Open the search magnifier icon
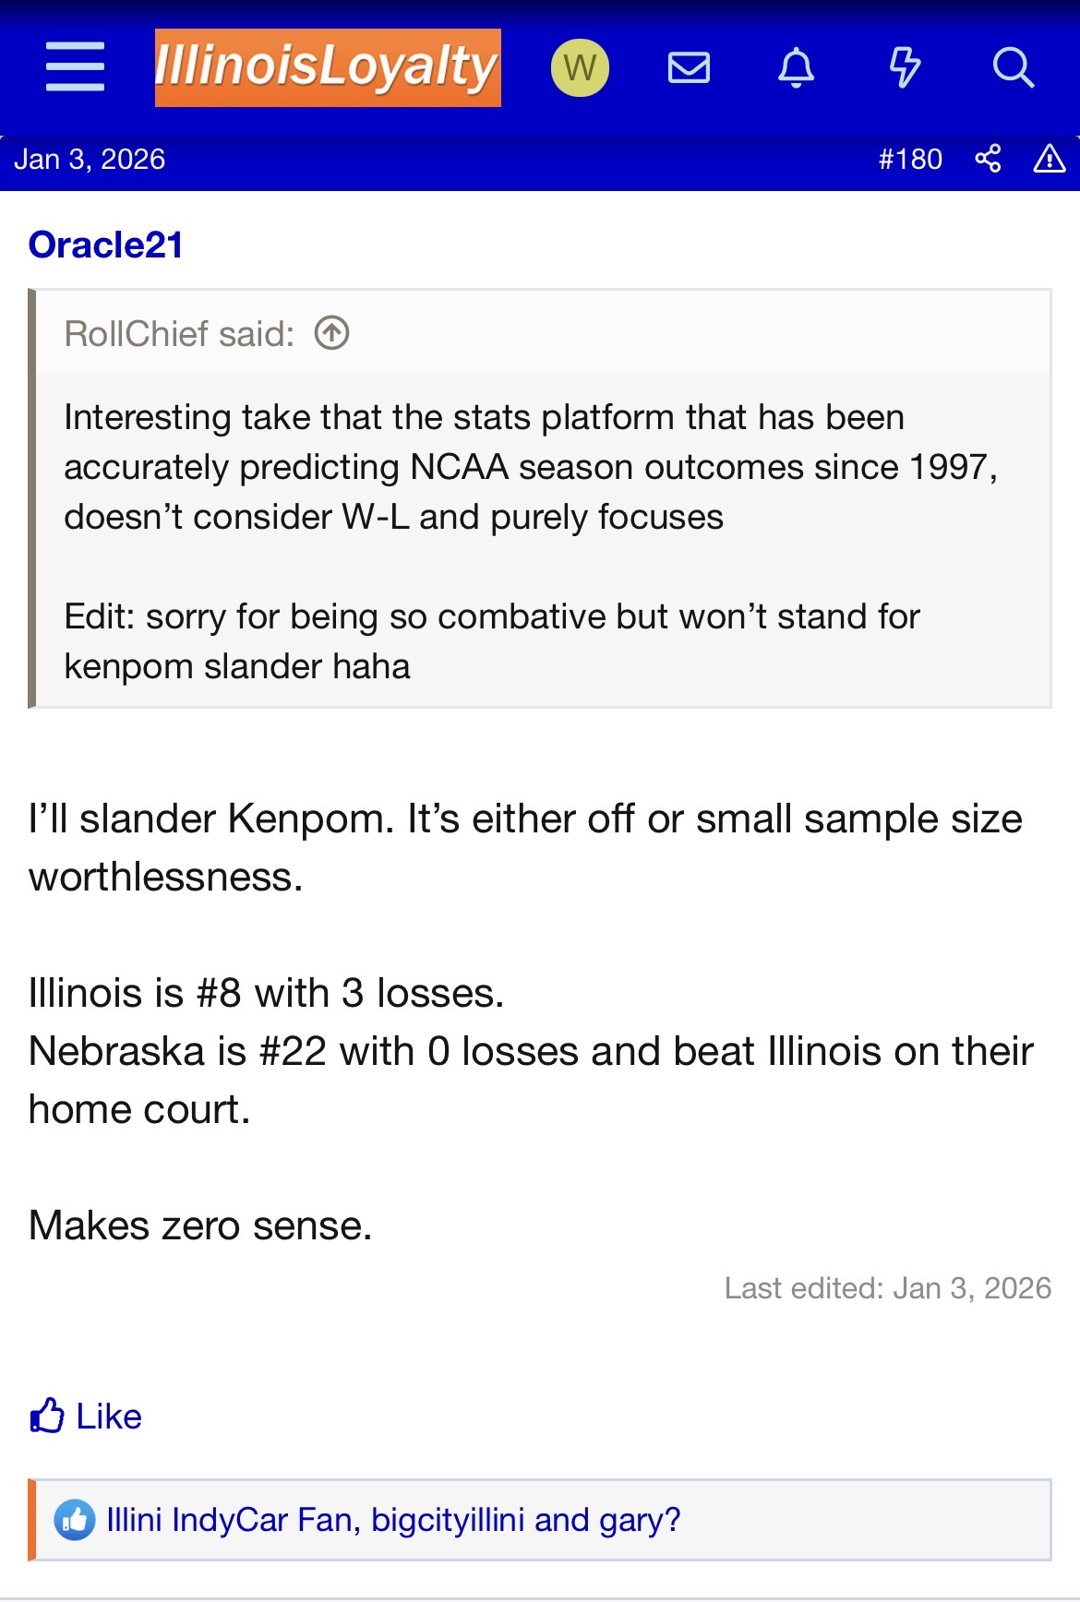 pyautogui.click(x=1013, y=67)
